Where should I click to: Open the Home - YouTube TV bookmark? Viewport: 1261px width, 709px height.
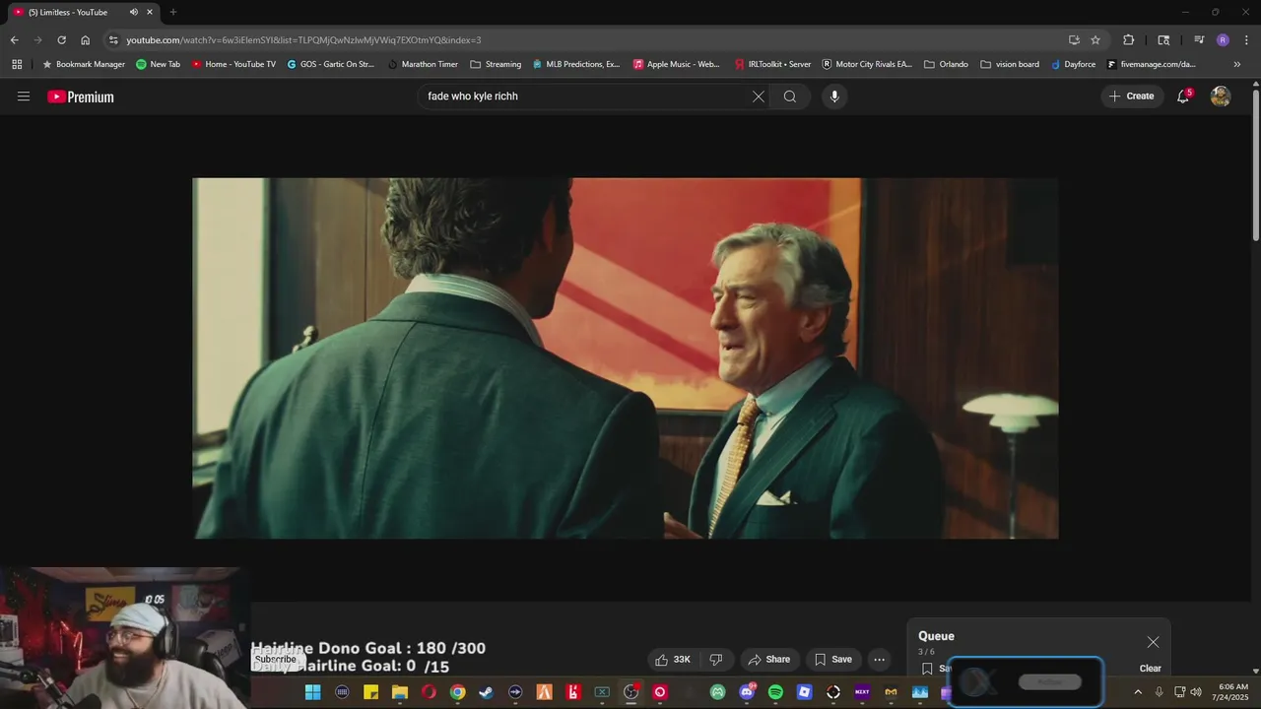(233, 64)
